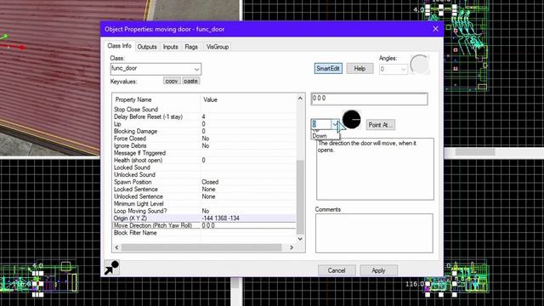This screenshot has height=306, width=544.
Task: Select the Unlocked Sentence property row
Action: [x=204, y=196]
